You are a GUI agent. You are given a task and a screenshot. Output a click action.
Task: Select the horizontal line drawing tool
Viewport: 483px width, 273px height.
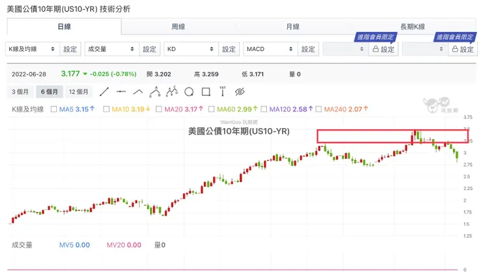(121, 92)
